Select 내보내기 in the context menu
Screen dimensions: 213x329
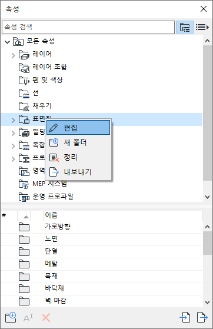[x=78, y=172]
